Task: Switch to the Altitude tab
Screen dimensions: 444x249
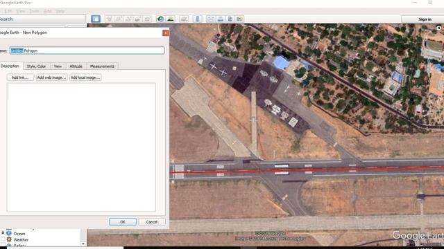Action: click(76, 66)
